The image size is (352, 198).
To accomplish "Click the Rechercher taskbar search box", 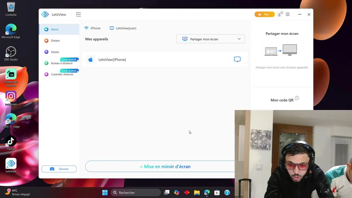I will pos(136,193).
